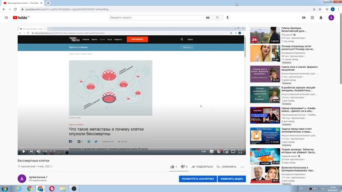
Task: Open Артём channel name link
Action: coord(38,177)
